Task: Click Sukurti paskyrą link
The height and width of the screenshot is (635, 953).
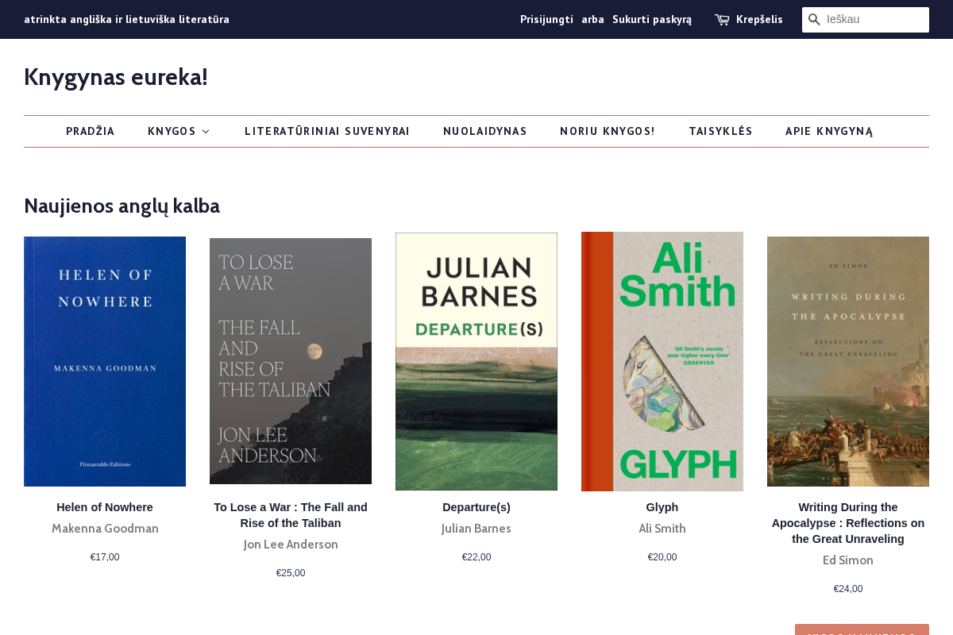Action: pos(652,20)
